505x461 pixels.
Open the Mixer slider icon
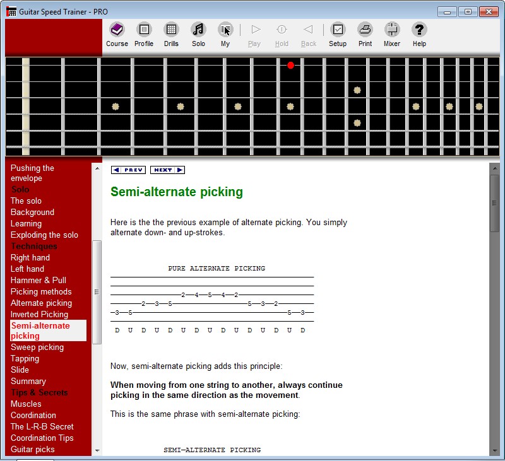coord(392,30)
